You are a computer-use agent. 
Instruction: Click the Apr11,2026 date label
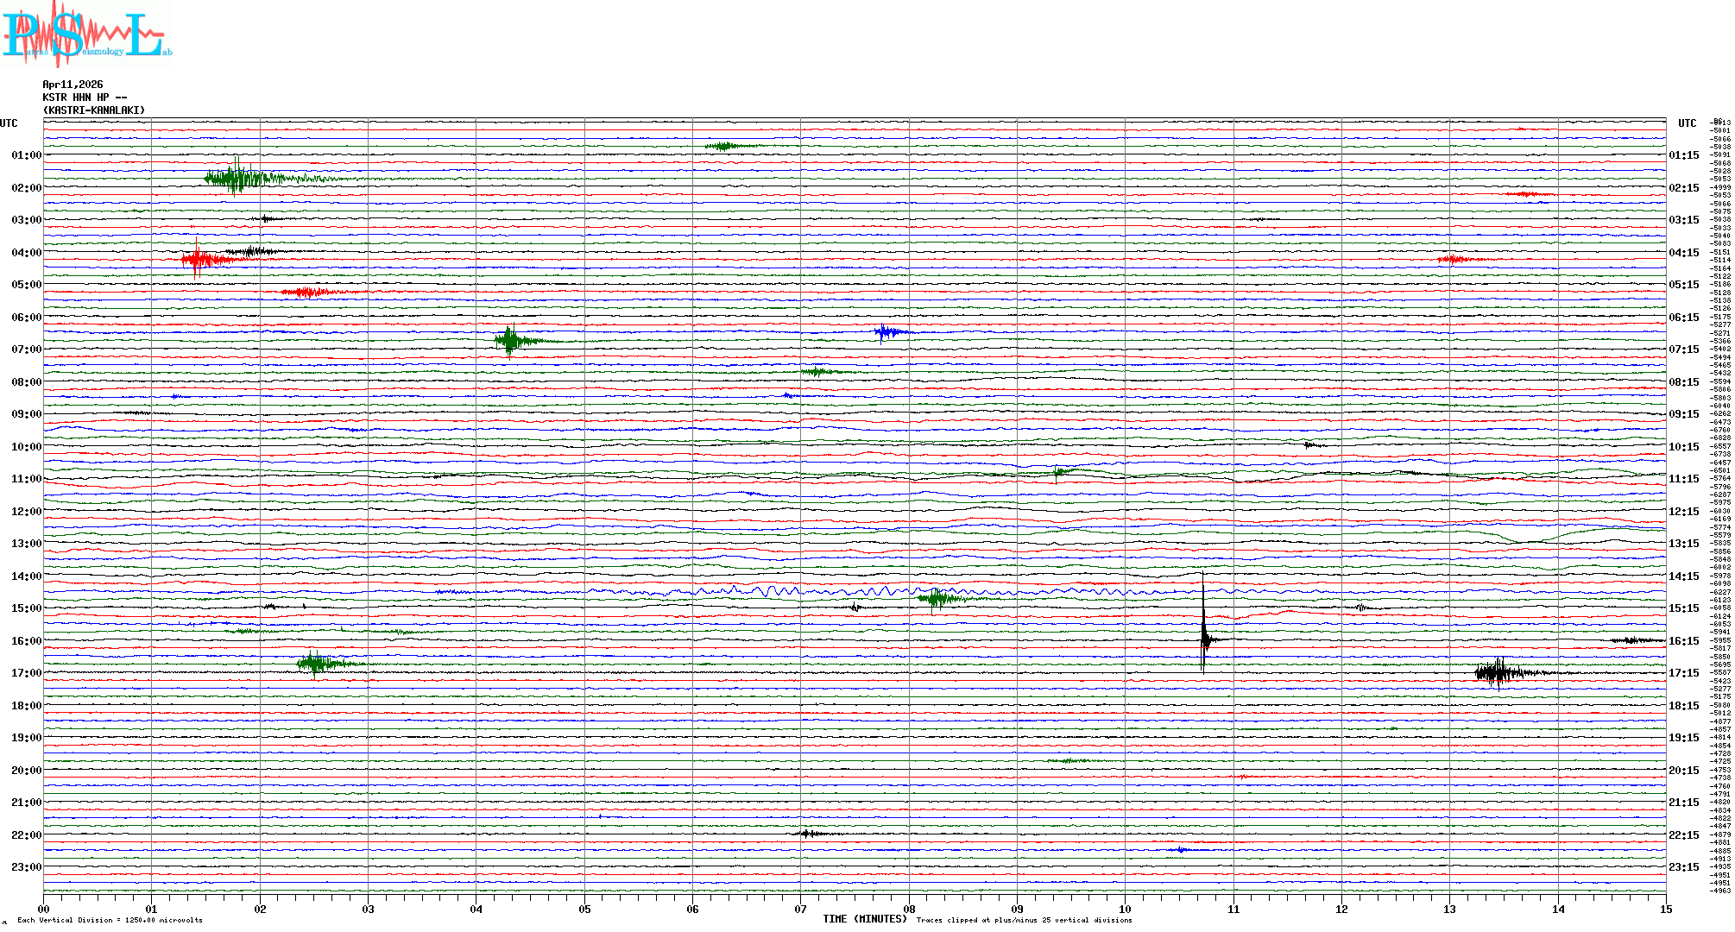click(73, 85)
